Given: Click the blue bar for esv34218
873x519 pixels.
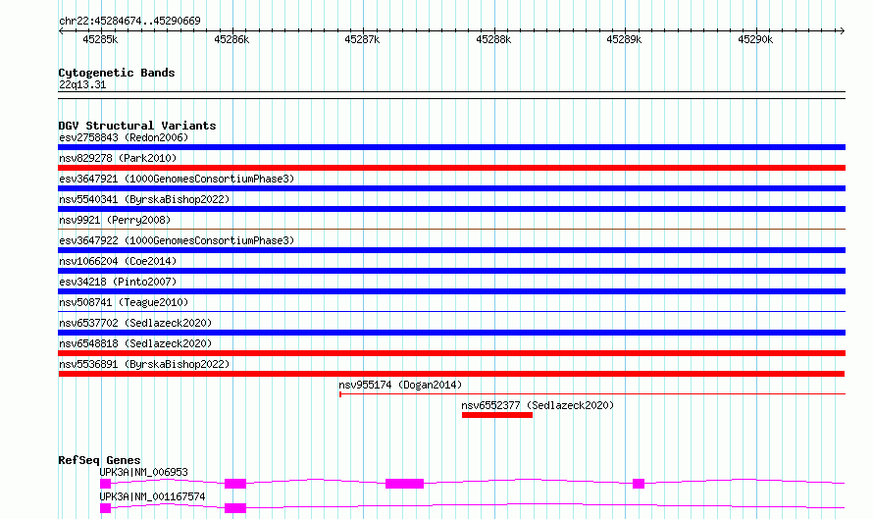Looking at the screenshot, I should (x=451, y=291).
